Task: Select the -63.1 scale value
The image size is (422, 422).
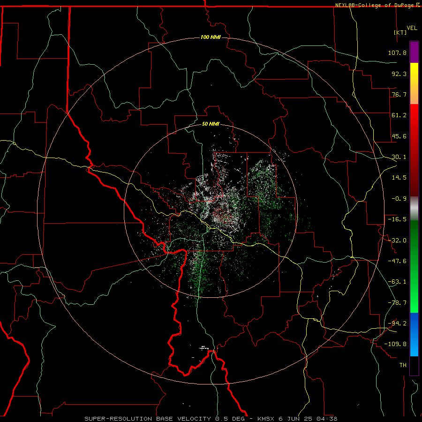Action: (x=397, y=282)
